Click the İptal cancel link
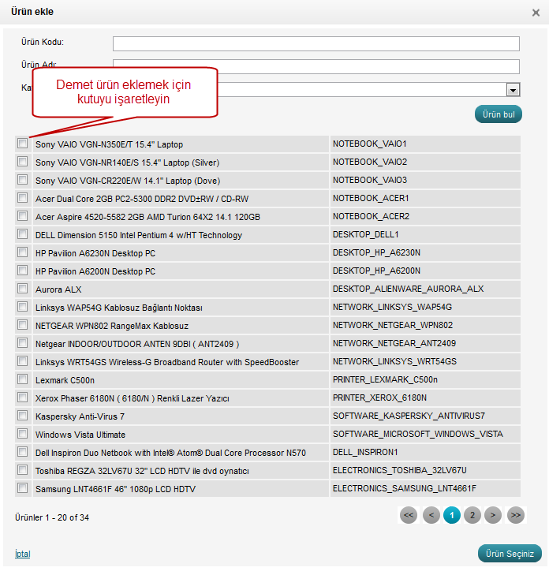The height and width of the screenshot is (575, 549). [x=22, y=554]
